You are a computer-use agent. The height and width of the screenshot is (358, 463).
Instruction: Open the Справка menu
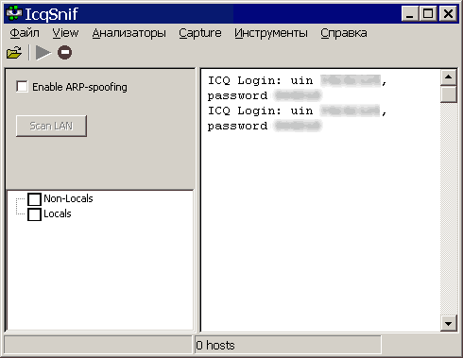[x=344, y=33]
